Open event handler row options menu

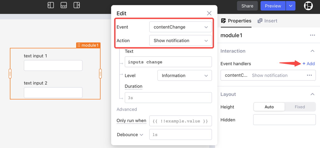(x=309, y=75)
